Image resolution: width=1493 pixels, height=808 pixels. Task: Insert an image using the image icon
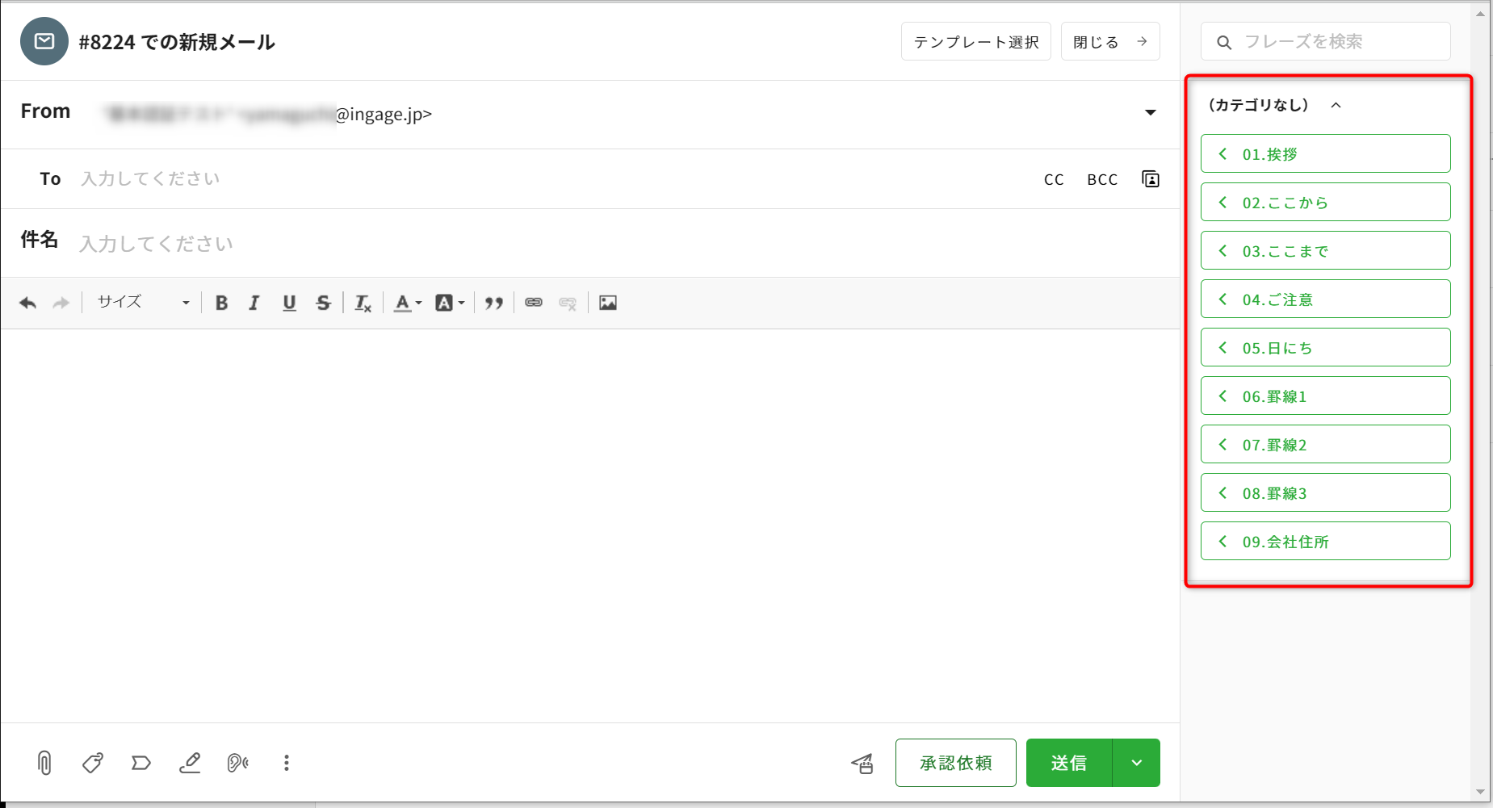tap(608, 303)
